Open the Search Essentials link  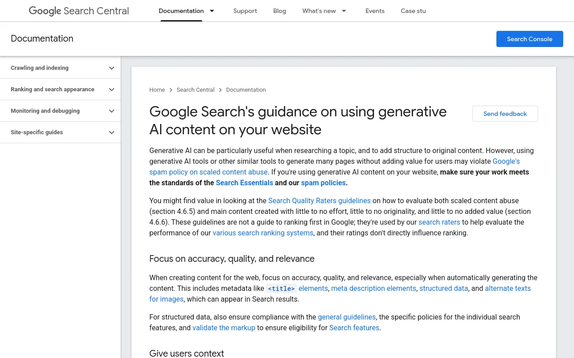click(x=244, y=183)
